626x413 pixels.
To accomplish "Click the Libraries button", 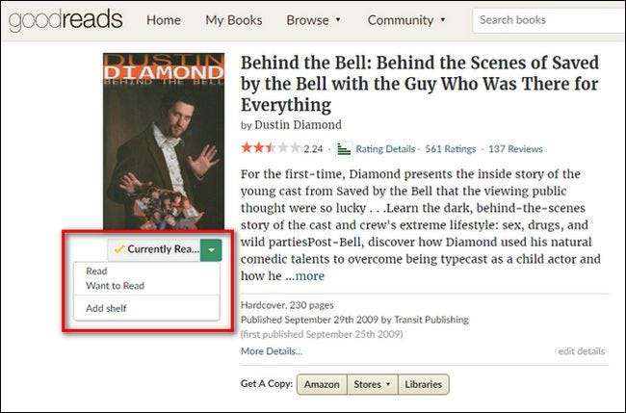I will pyautogui.click(x=424, y=384).
